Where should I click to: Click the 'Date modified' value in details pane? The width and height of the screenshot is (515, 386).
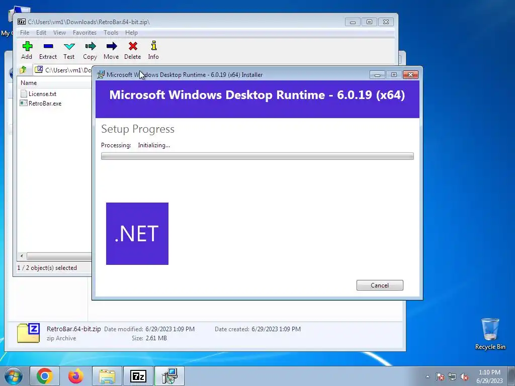pyautogui.click(x=170, y=329)
